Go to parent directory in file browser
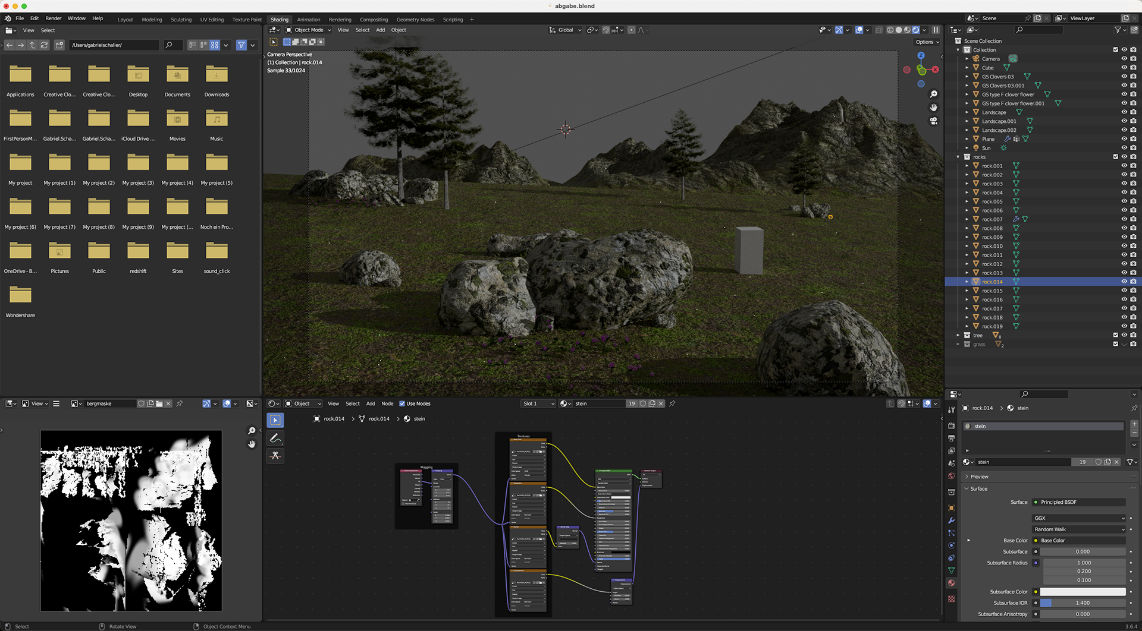1142x631 pixels. pyautogui.click(x=33, y=45)
